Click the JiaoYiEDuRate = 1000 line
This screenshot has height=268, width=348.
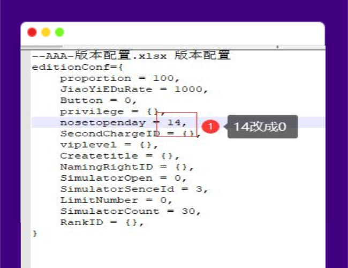pos(133,90)
